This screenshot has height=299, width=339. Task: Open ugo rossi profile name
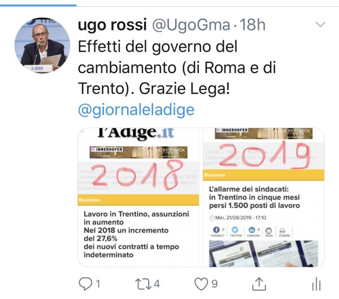click(112, 25)
